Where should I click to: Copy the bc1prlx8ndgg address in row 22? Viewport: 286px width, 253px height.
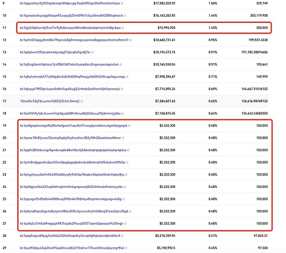point(127,162)
